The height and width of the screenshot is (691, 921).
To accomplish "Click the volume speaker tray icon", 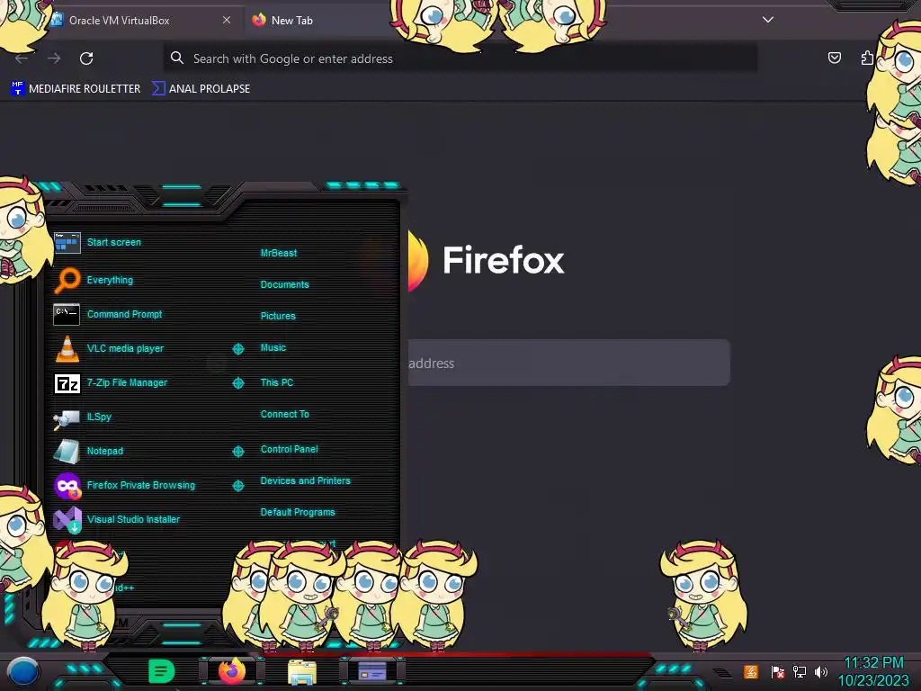I will click(x=820, y=671).
